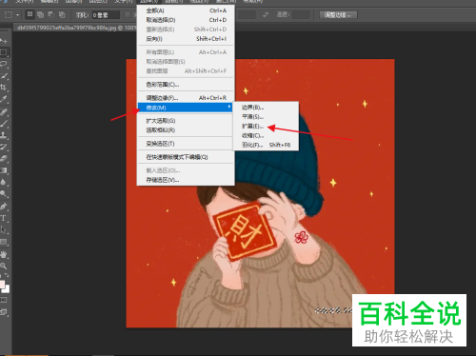Choose 扩展(E) Expand in submenu
This screenshot has width=476, height=356.
click(266, 127)
